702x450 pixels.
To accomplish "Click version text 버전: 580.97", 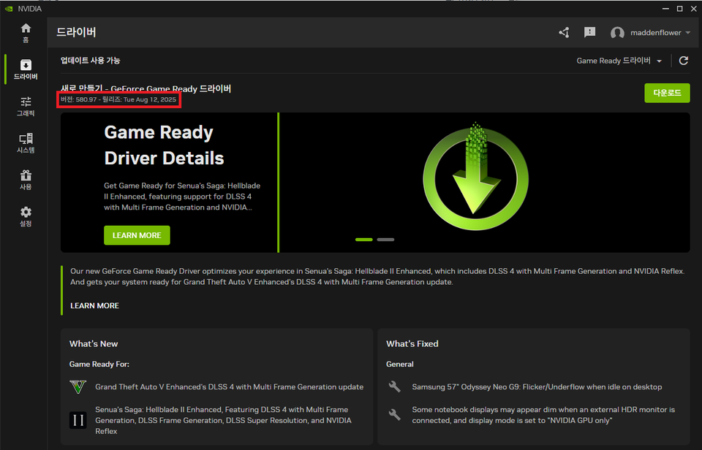I will click(79, 99).
